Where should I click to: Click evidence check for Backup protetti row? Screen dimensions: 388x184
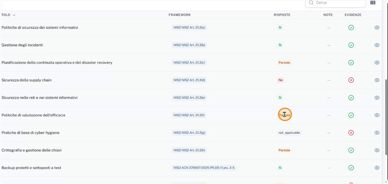pyautogui.click(x=351, y=168)
